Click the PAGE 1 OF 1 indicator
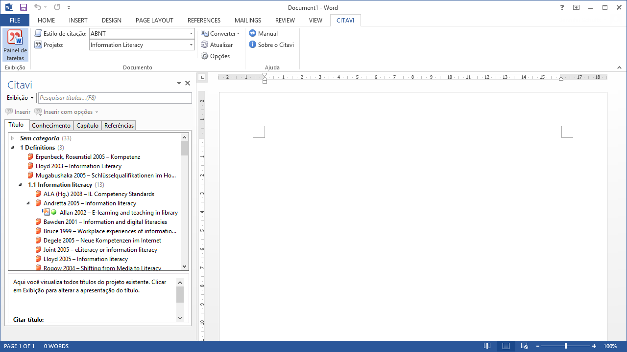Screen dimensions: 627x352 coord(19,346)
